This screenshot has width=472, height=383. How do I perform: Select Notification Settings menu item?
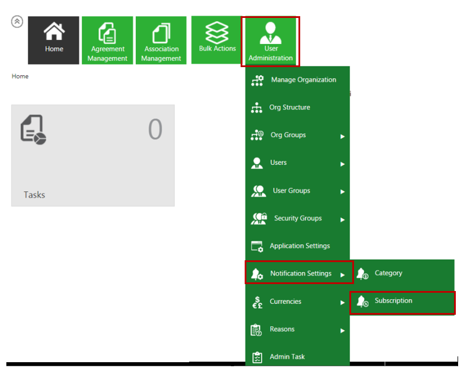coord(299,274)
